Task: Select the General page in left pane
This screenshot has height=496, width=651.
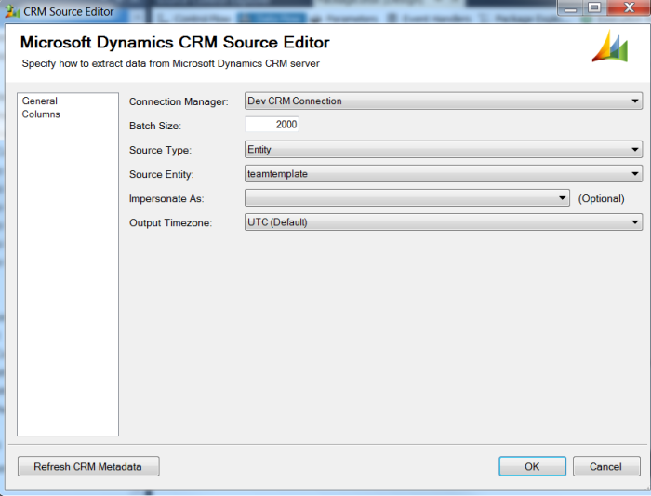Action: [x=40, y=101]
